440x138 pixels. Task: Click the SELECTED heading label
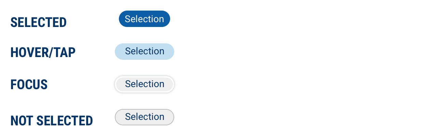point(39,23)
